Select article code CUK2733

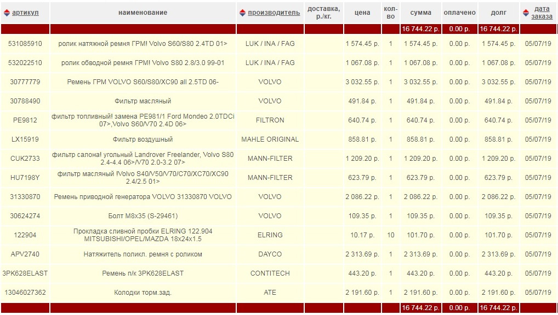coord(25,159)
